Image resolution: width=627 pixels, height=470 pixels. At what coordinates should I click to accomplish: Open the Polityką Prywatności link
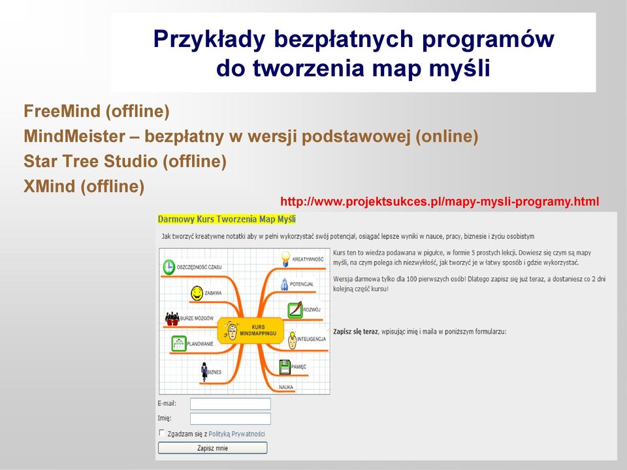236,433
